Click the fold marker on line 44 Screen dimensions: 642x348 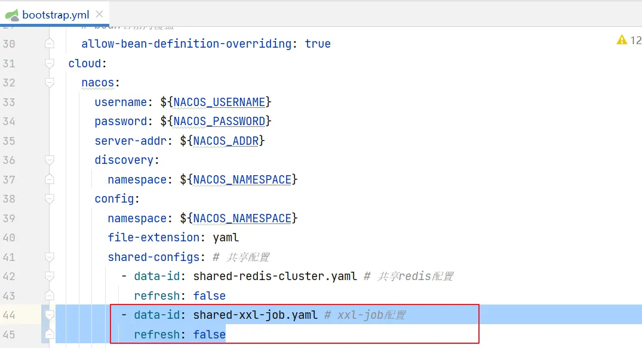(x=50, y=315)
